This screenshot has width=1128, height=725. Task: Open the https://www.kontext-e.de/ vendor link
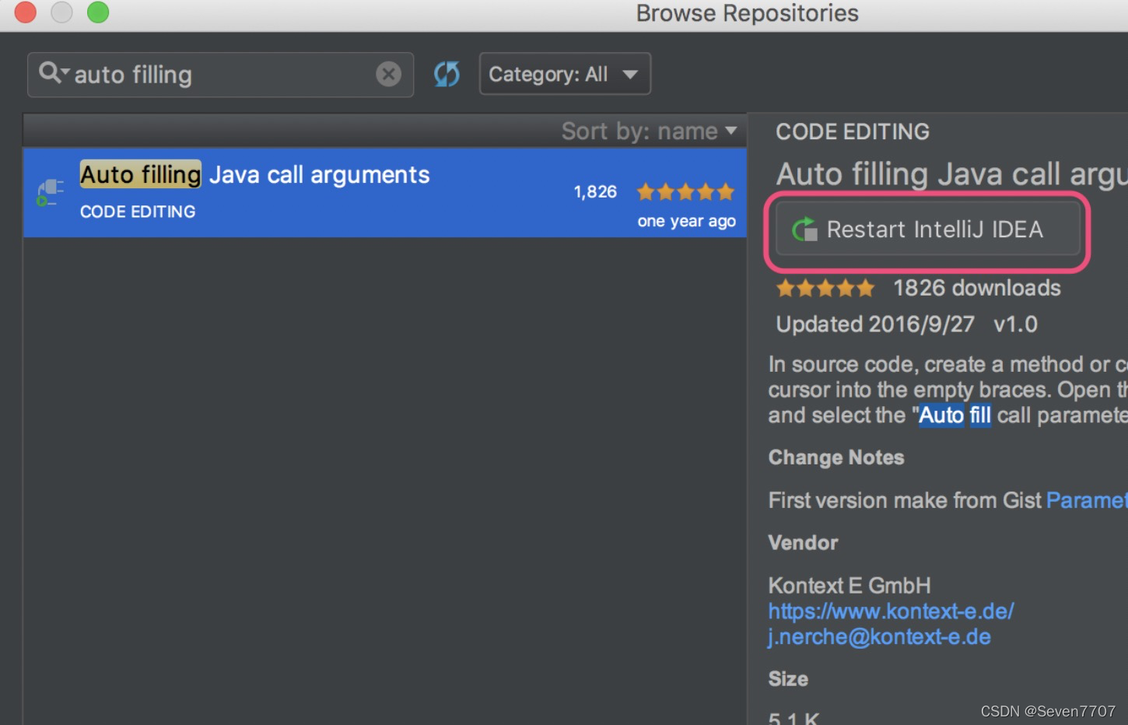(x=890, y=611)
